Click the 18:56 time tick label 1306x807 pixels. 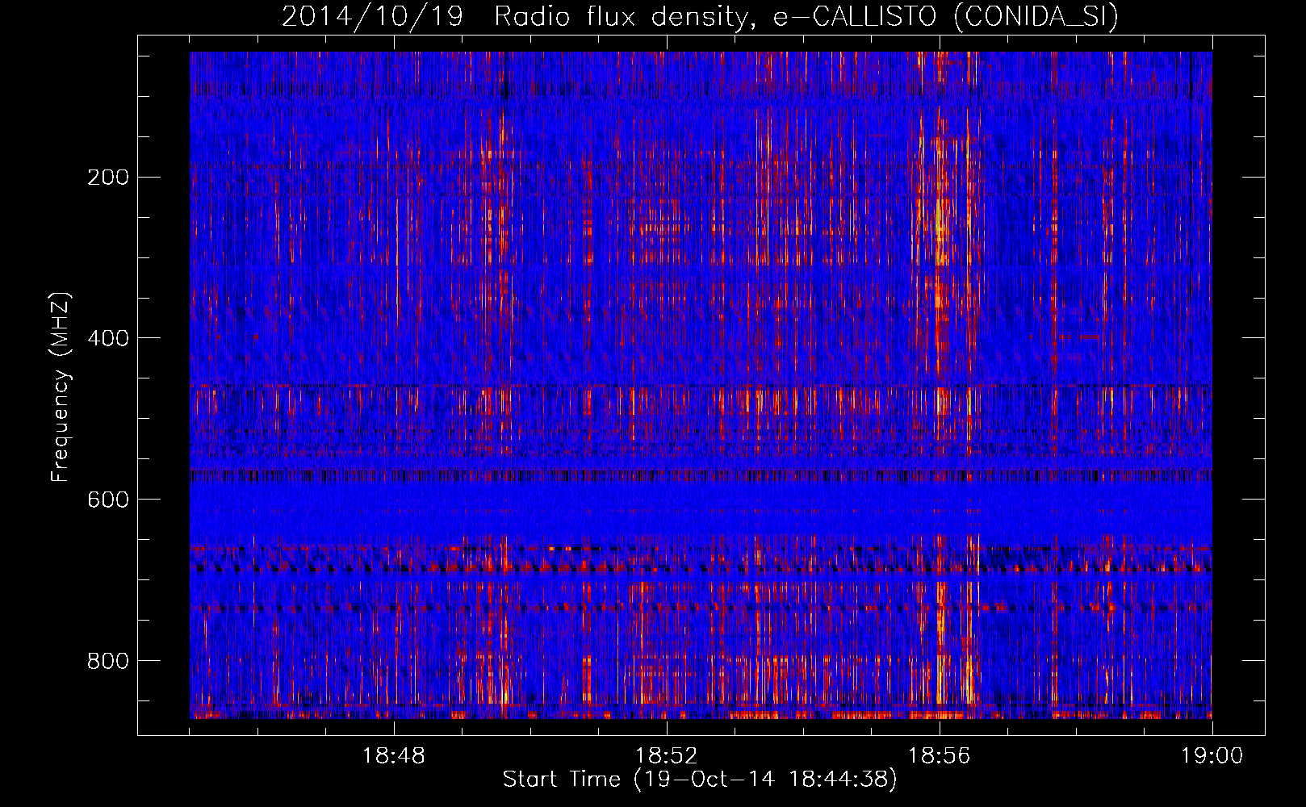coord(940,756)
